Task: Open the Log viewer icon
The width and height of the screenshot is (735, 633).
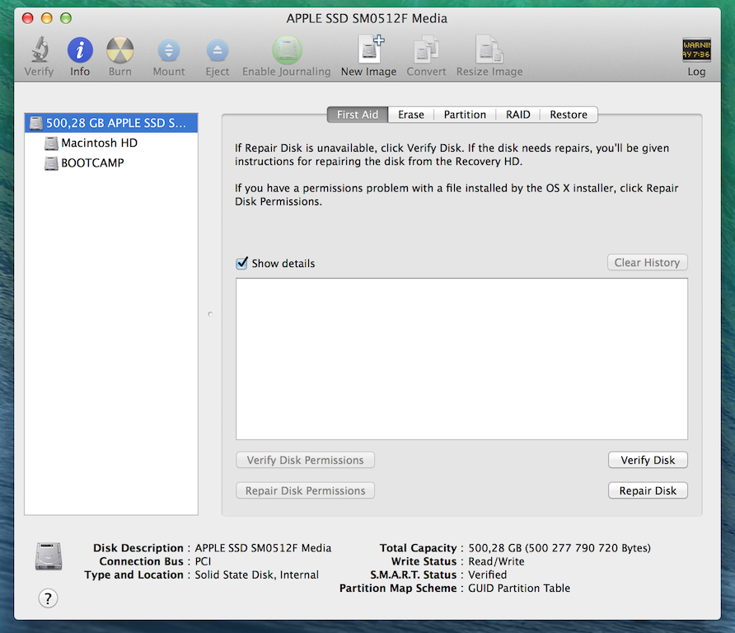Action: pos(696,49)
